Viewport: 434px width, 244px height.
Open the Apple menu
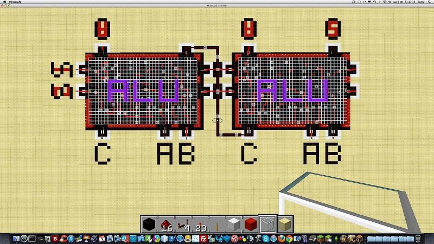coord(4,2)
